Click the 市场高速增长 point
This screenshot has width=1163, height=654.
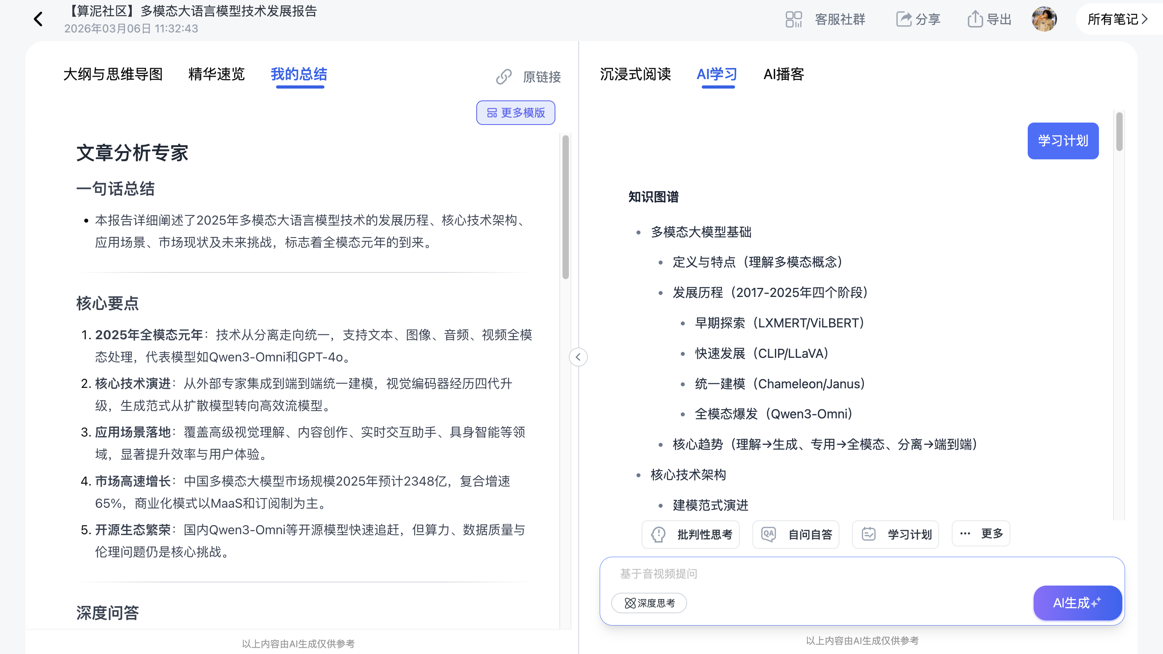[133, 481]
